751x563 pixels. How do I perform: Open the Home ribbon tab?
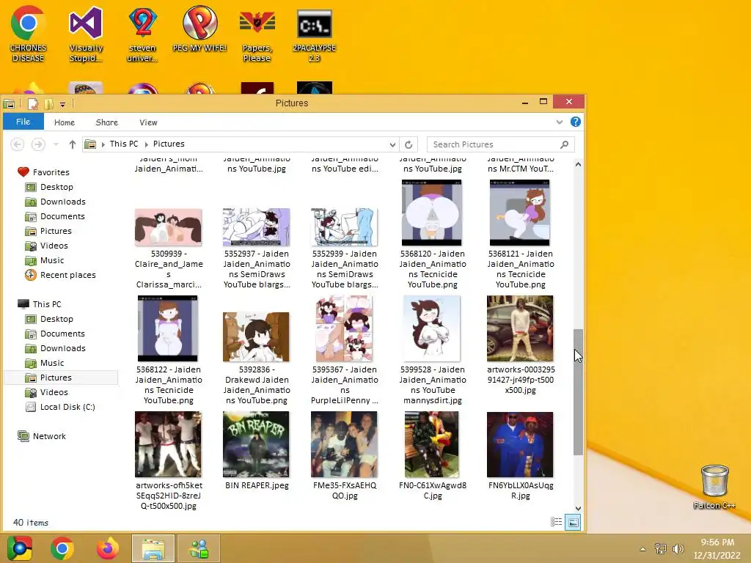pos(65,122)
